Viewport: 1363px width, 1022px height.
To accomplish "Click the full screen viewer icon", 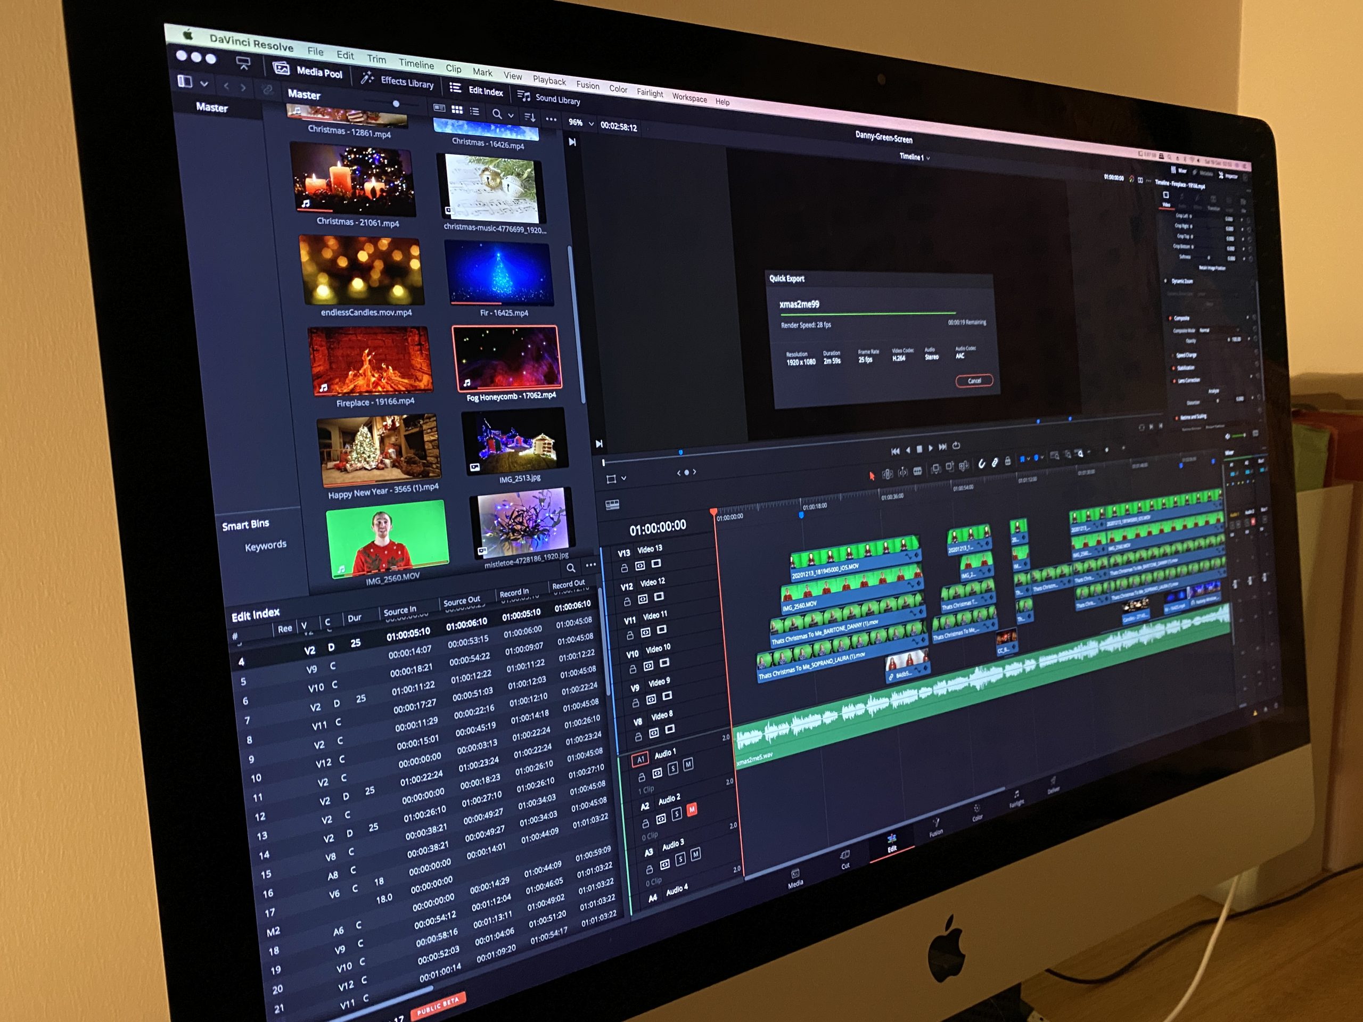I will [243, 63].
